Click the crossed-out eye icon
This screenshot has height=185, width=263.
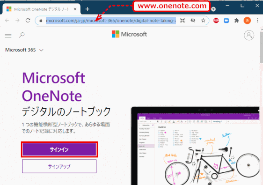click(193, 21)
